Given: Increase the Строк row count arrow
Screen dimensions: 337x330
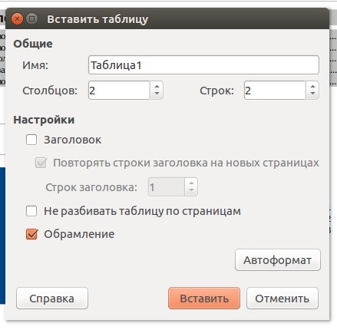Looking at the screenshot, I should point(312,86).
